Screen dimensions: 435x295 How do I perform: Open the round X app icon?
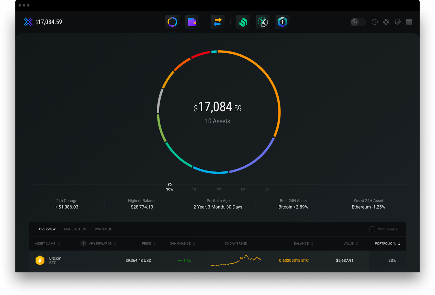pyautogui.click(x=263, y=22)
